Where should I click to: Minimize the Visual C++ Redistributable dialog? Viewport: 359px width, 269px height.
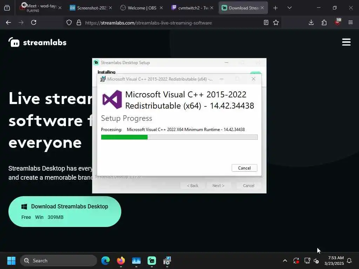pyautogui.click(x=222, y=79)
